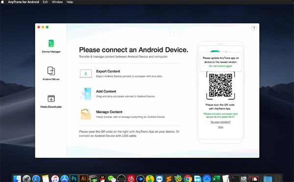Click the Export Android Device content description
294x182 pixels.
click(x=129, y=76)
